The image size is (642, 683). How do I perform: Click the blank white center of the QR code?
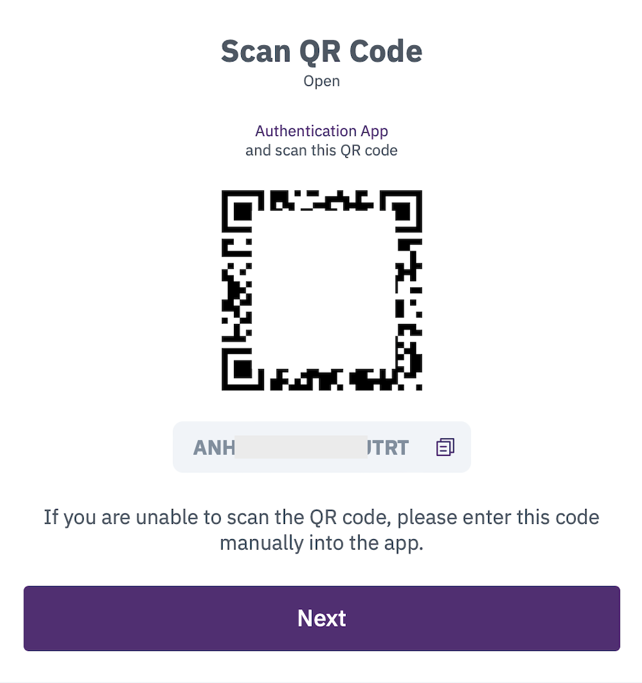tap(323, 290)
